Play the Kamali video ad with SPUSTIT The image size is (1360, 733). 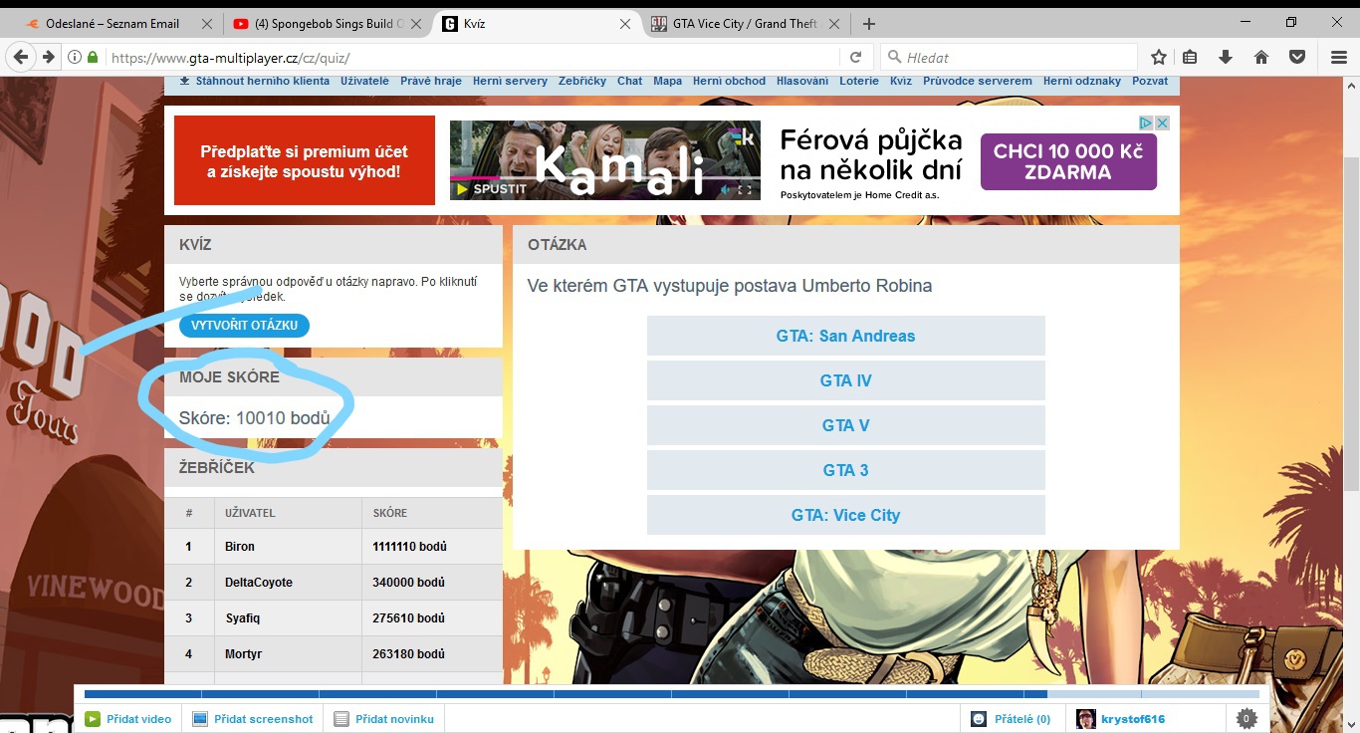(x=492, y=189)
